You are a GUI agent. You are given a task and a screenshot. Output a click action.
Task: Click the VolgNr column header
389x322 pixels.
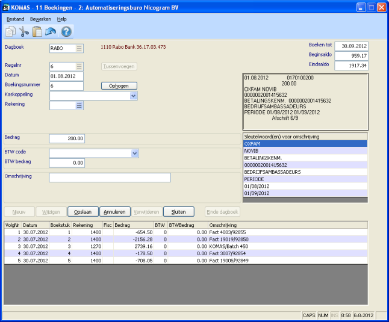click(13, 225)
